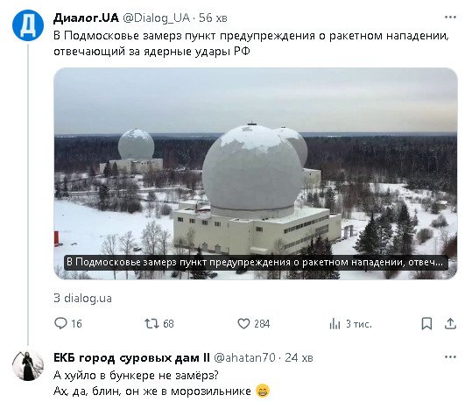
Task: Open the reply icon with 16 comments
Action: point(60,323)
